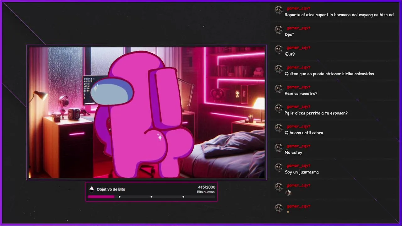This screenshot has width=402, height=226.
Task: Click the emote below 'Soy un juantasma' message
Action: [288, 193]
